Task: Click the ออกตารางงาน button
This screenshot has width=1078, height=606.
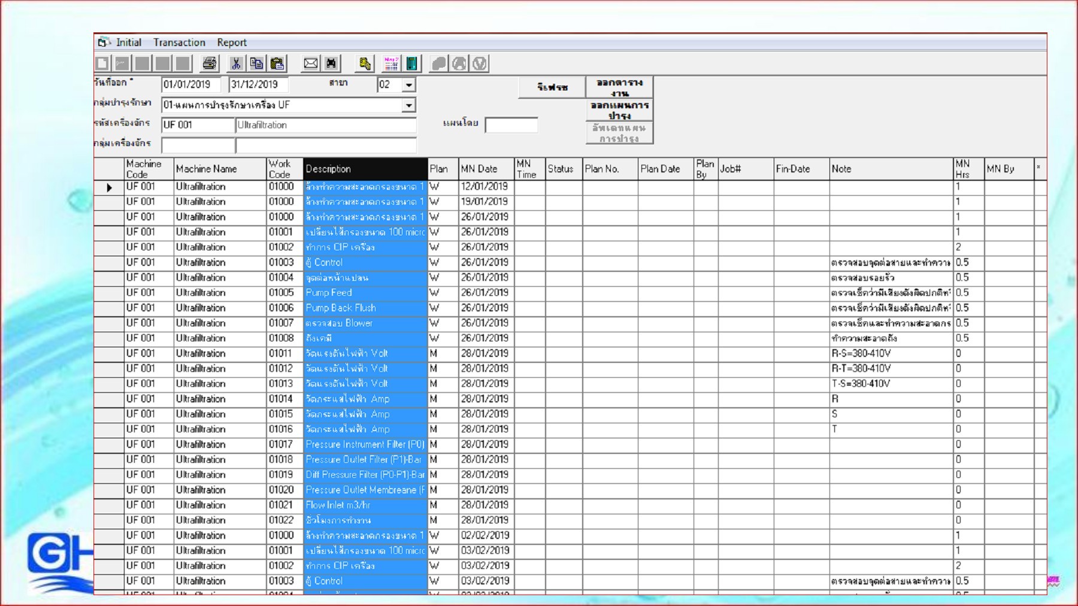Action: tap(619, 87)
